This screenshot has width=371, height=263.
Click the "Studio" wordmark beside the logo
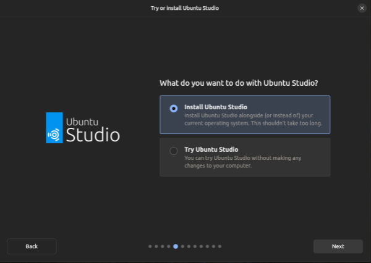(x=93, y=135)
